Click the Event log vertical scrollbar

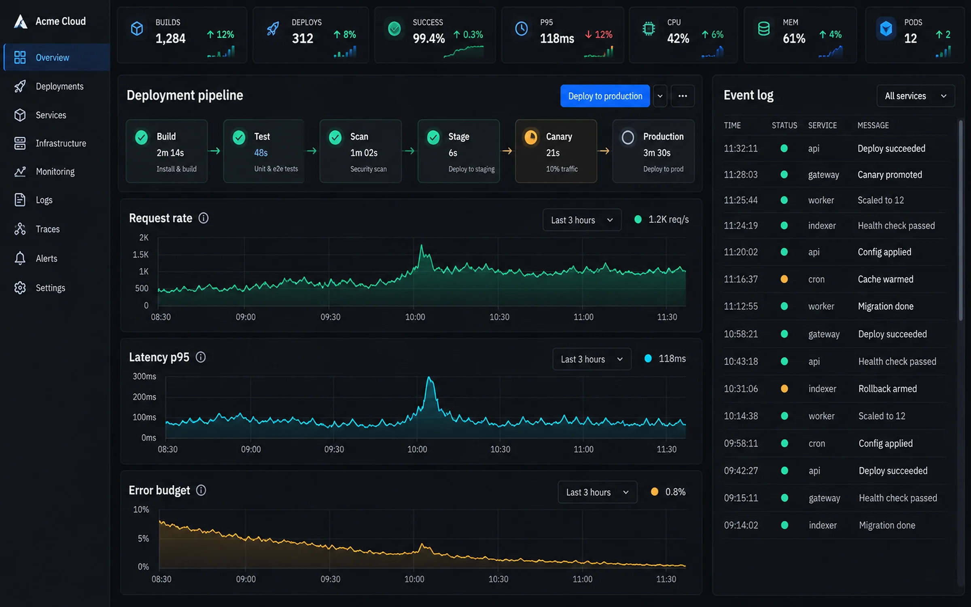tap(960, 220)
